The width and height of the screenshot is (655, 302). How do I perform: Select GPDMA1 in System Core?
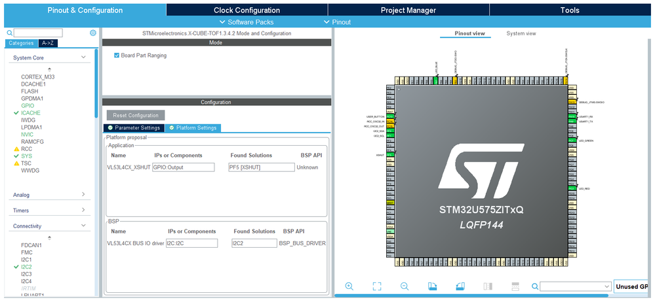click(32, 99)
